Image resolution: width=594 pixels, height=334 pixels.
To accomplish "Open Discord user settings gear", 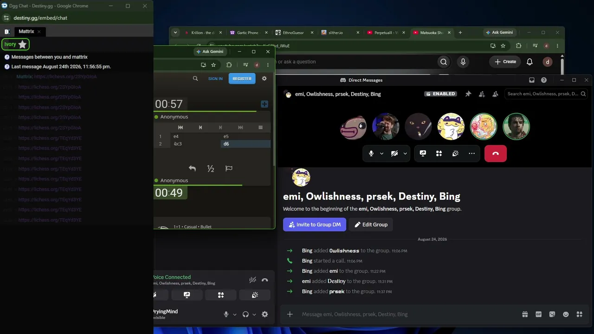I will [265, 314].
